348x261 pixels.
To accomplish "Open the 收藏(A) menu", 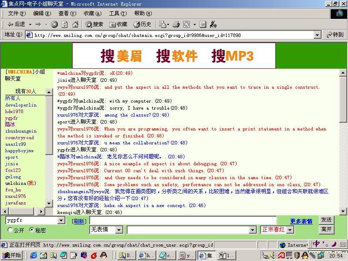I will [93, 13].
